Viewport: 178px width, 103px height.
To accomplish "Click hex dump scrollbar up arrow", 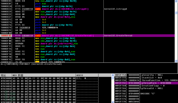I will pyautogui.click(x=113, y=75).
